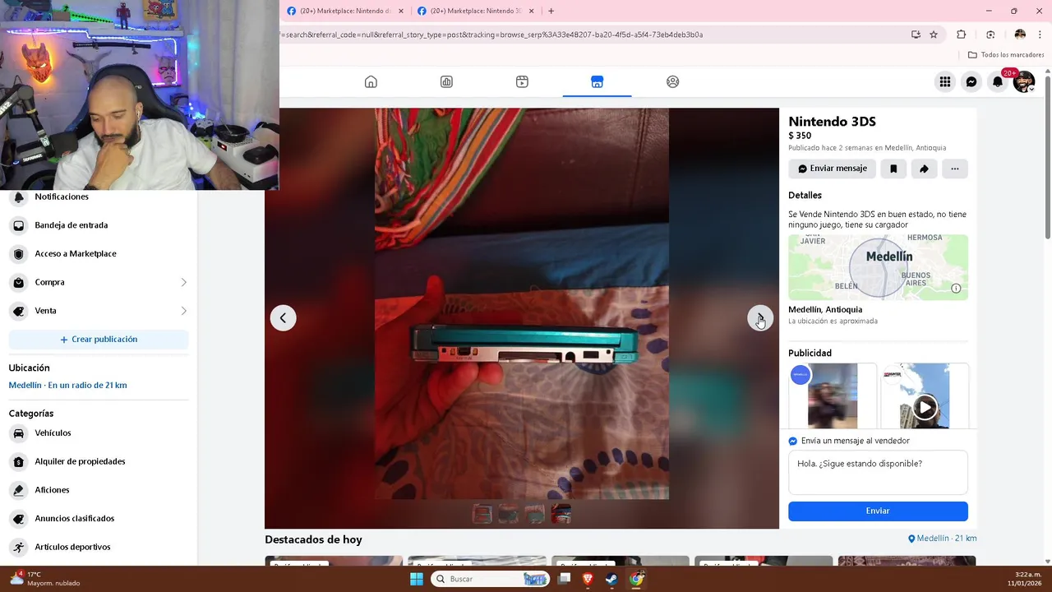Viewport: 1052px width, 592px height.
Task: Open the account profile picture menu
Action: click(x=1023, y=82)
